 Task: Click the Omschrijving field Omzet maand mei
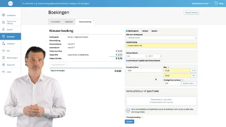161,46
